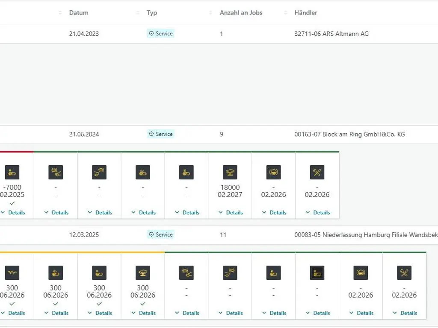
Task: Click the oil can icon in 12.03.2025 service
Action: [x=12, y=273]
